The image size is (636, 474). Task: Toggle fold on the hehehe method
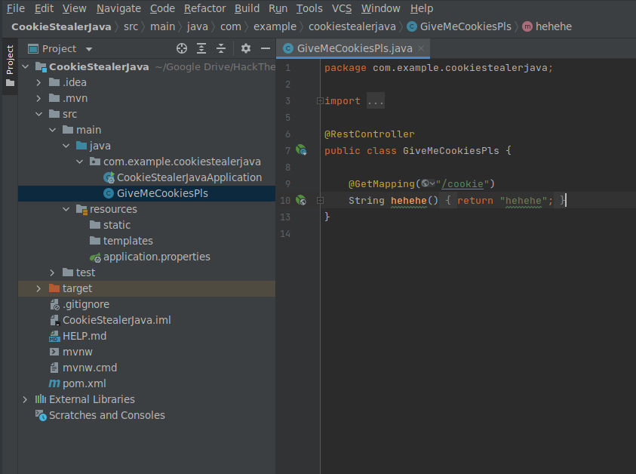tap(320, 200)
